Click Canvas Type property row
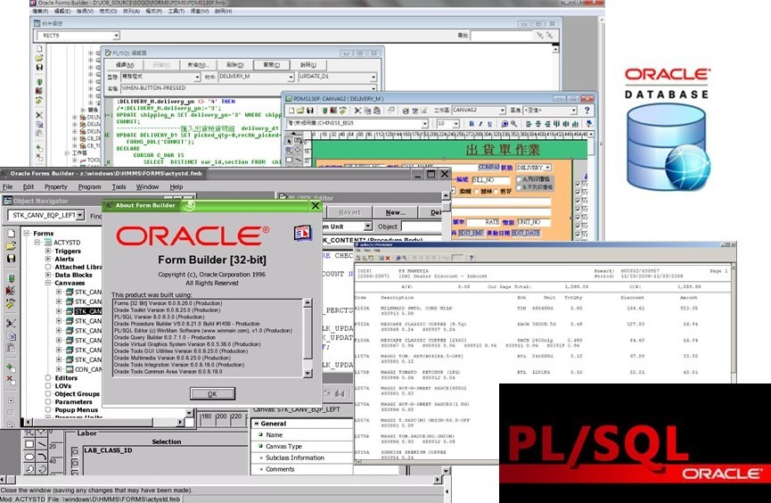The image size is (771, 503). click(302, 447)
